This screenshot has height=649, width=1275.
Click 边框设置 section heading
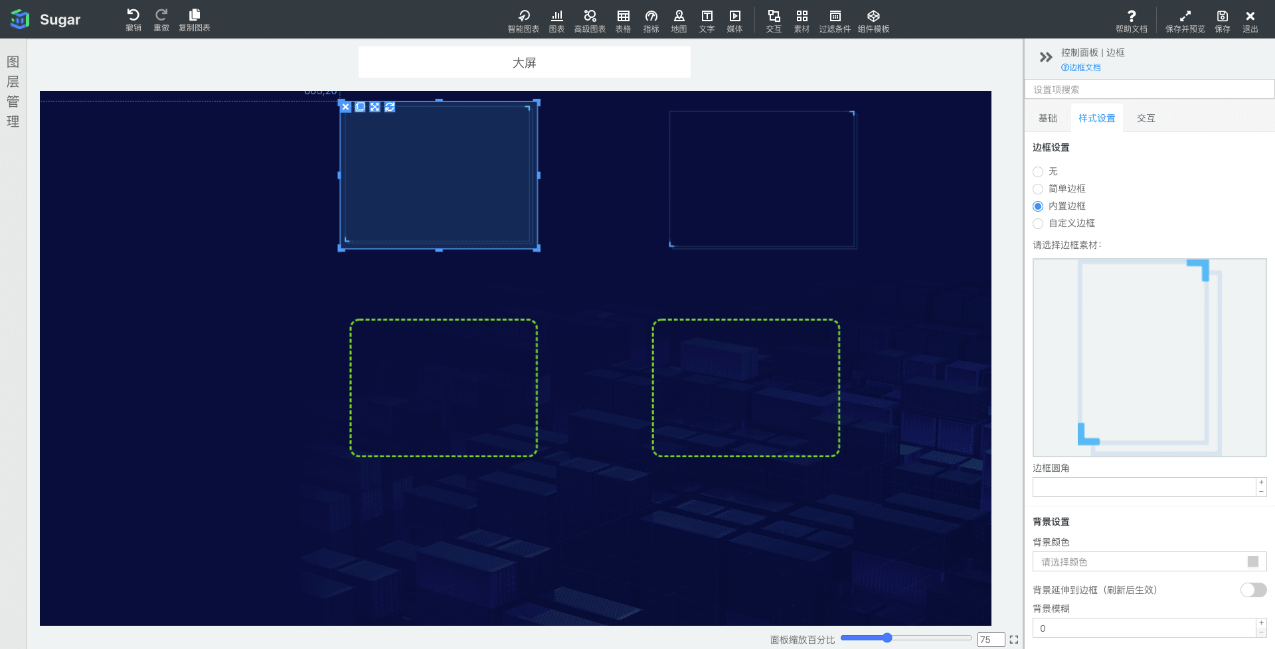(1051, 147)
